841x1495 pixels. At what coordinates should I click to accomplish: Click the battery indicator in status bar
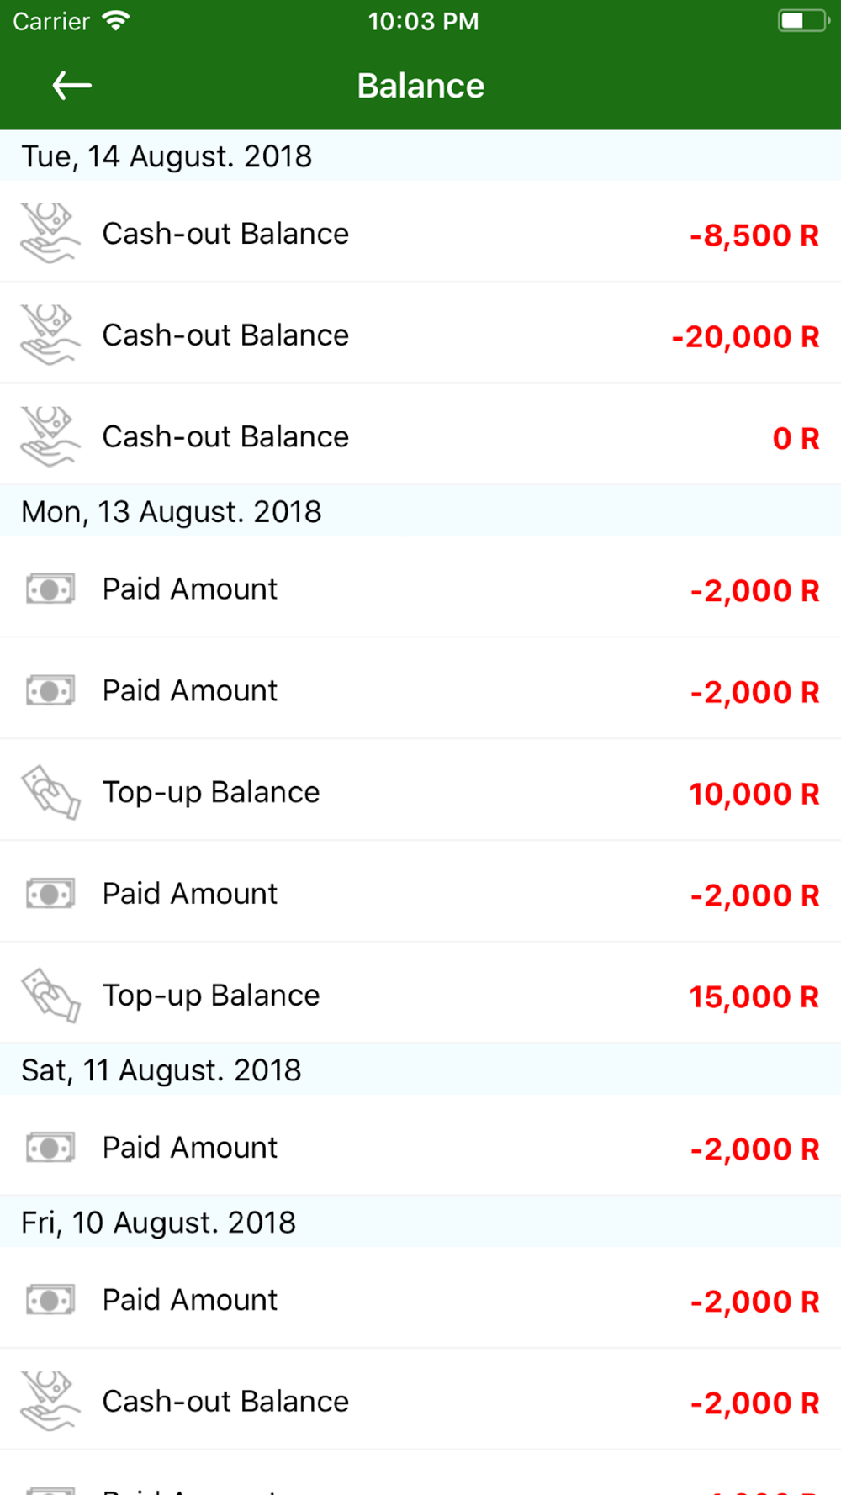804,20
